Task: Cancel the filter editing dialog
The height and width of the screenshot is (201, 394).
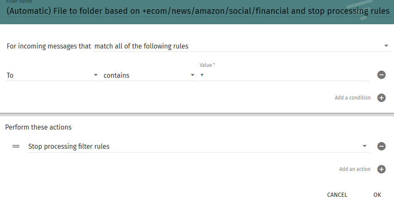Action: click(x=337, y=195)
